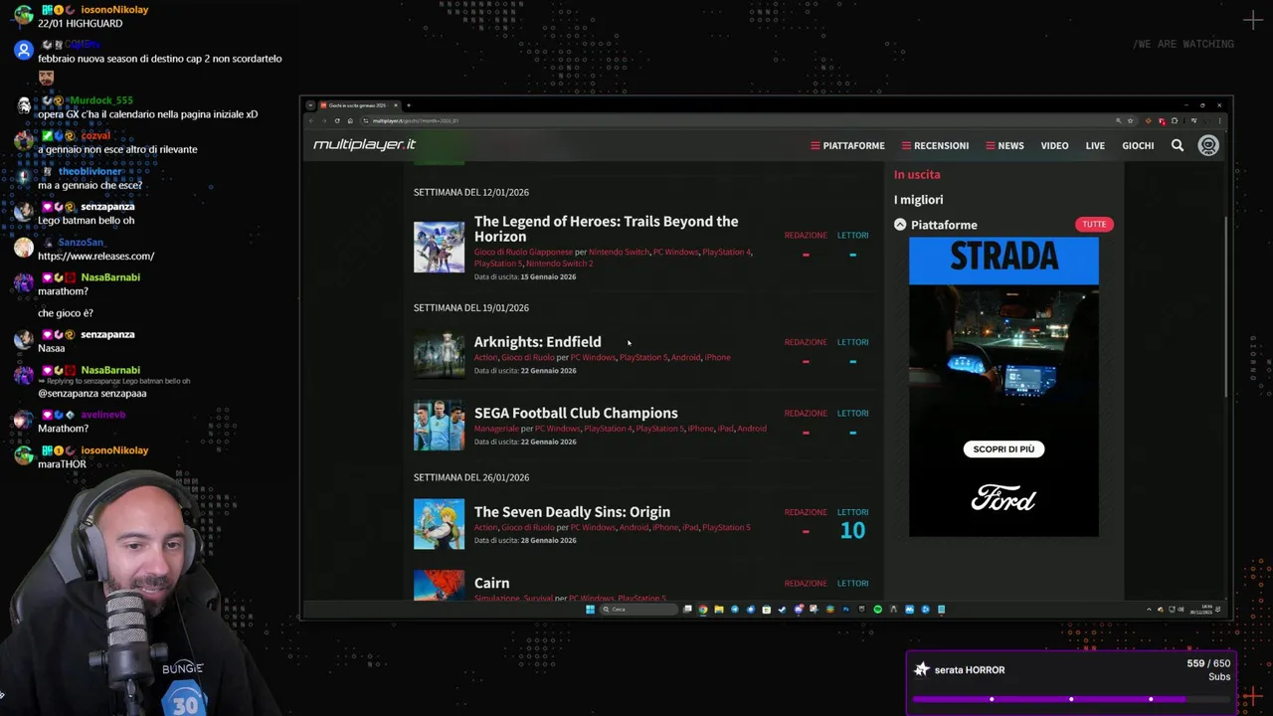The width and height of the screenshot is (1273, 716).
Task: Open the Arknights: Endfield game page
Action: coord(537,342)
